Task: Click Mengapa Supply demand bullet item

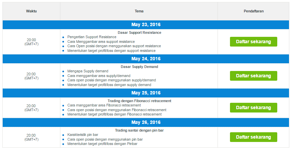Action: tap(88, 71)
